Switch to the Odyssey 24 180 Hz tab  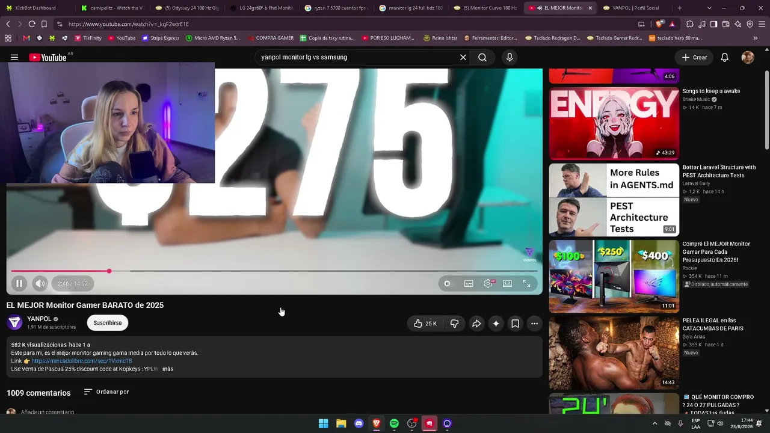pos(187,8)
